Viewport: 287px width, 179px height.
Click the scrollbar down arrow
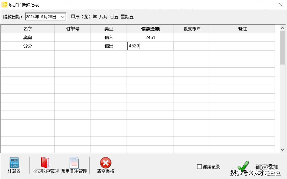pyautogui.click(x=282, y=150)
